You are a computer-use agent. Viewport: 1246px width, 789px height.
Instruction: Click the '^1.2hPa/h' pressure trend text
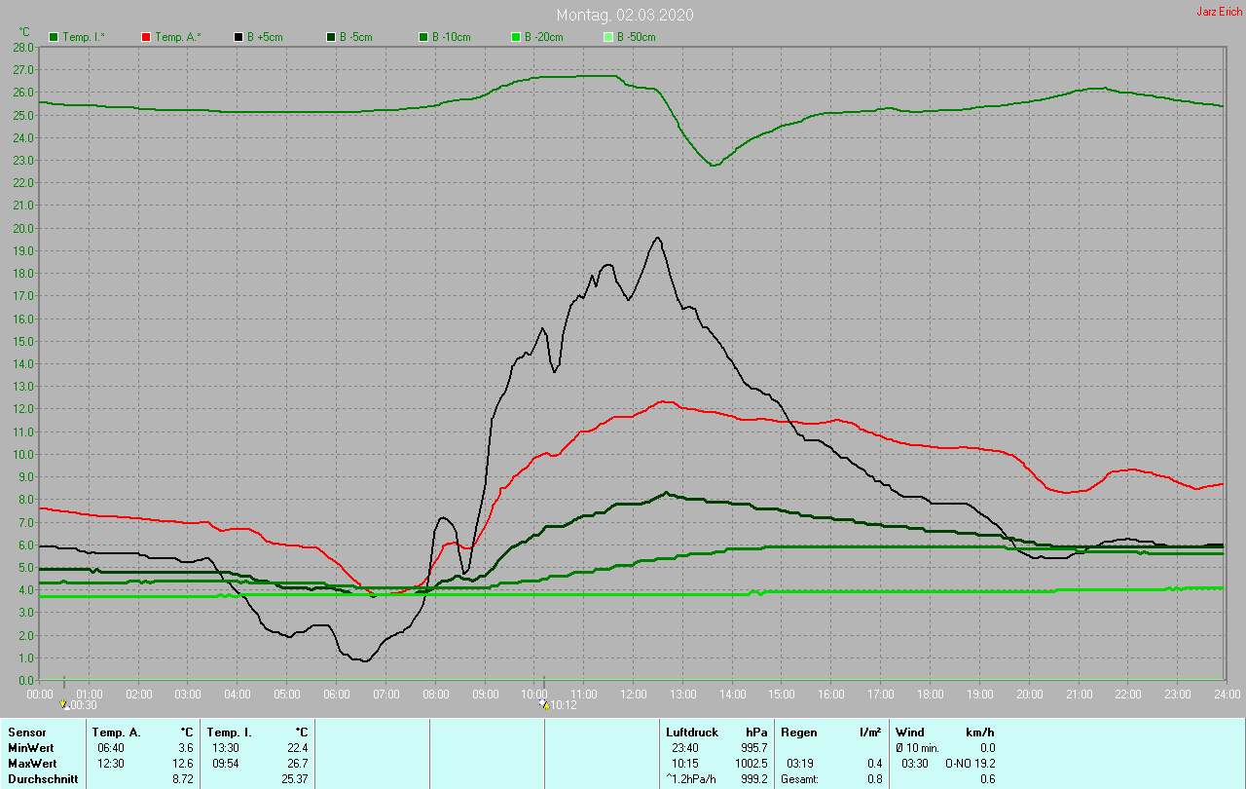692,779
